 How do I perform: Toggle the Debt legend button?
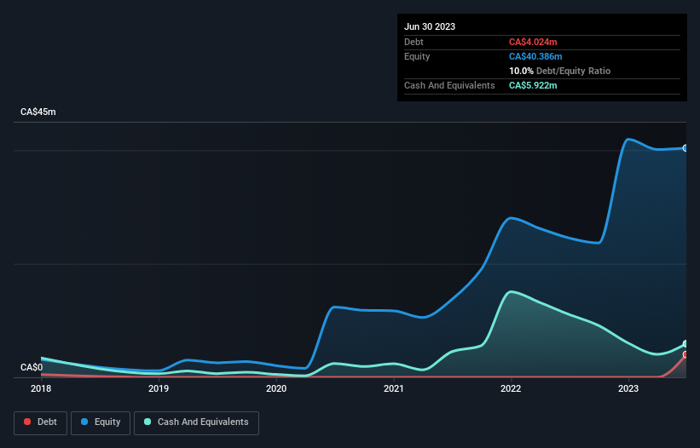41,422
